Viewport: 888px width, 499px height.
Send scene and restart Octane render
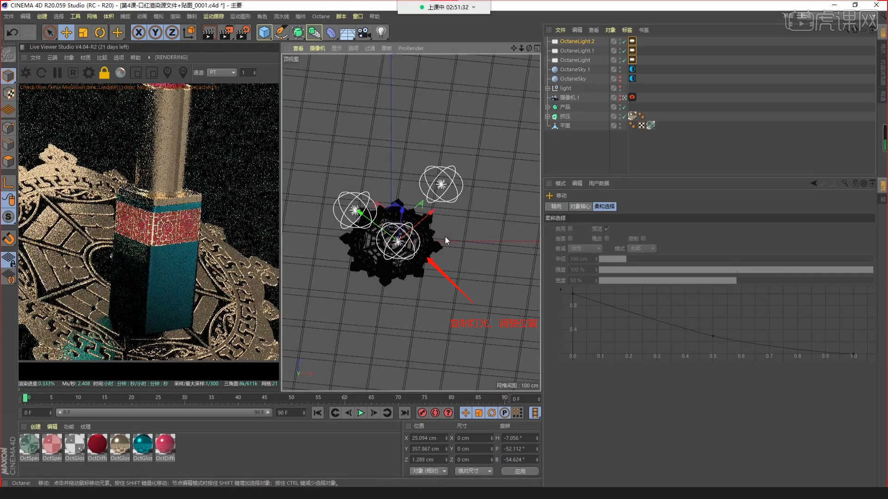pos(26,73)
